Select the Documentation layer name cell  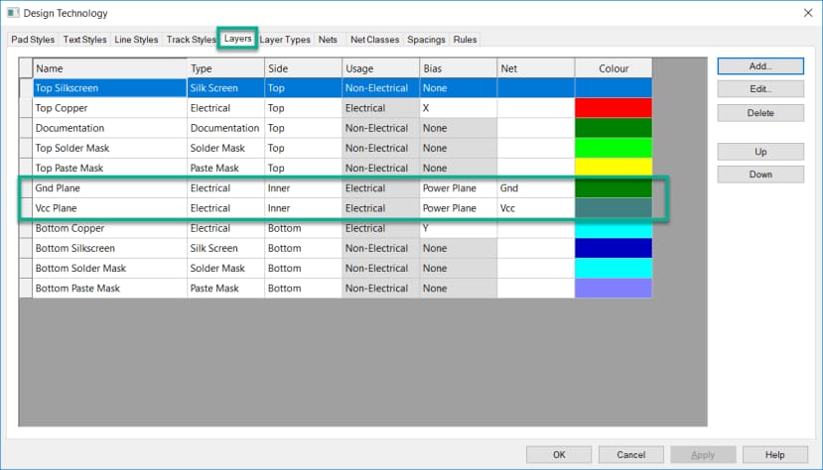pos(109,128)
